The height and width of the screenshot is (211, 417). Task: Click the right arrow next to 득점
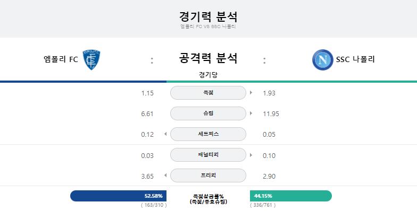[x=251, y=93]
